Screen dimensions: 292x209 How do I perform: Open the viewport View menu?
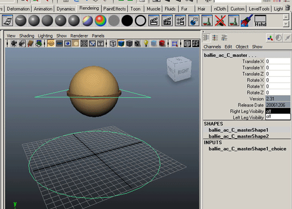(x=11, y=35)
